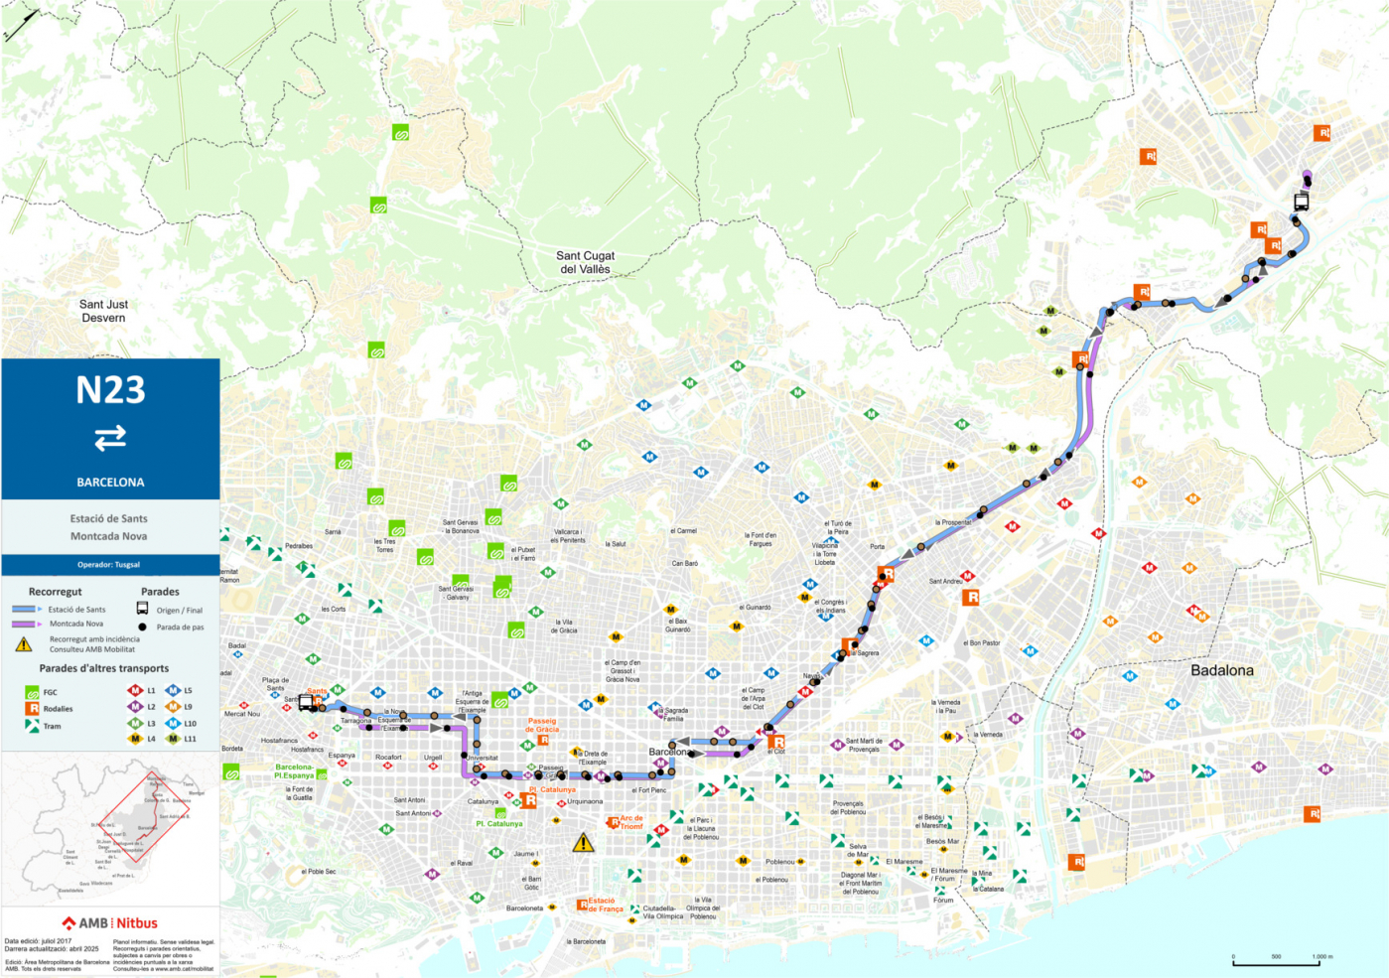The height and width of the screenshot is (978, 1389).
Task: Click the Rodalies icon at Arc de Triomf
Action: coord(613,822)
